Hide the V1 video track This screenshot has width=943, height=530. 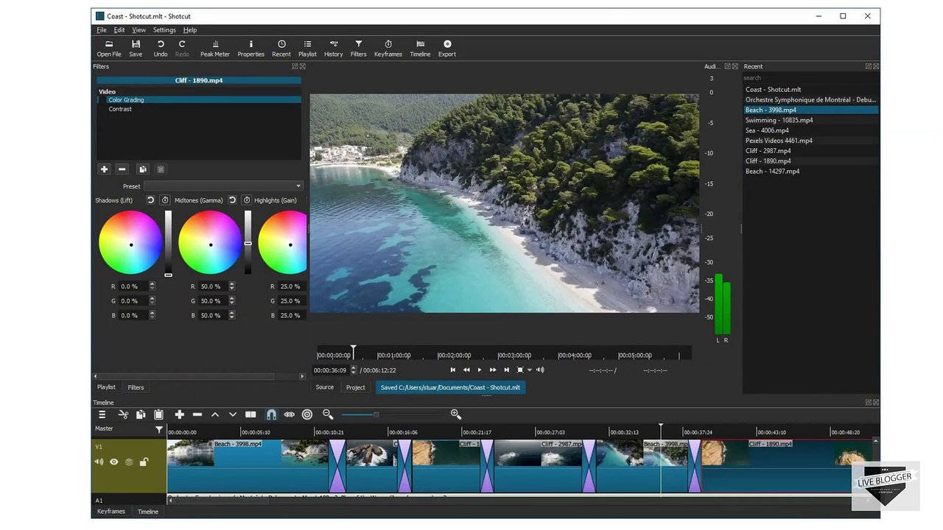coord(114,462)
